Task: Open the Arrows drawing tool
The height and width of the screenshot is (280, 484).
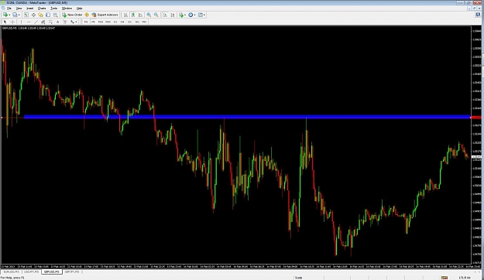Action: 72,22
